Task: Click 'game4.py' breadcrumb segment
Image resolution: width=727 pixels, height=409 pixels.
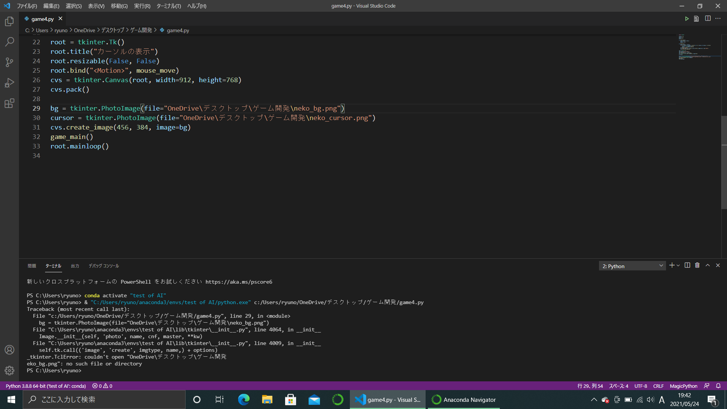Action: coord(178,30)
